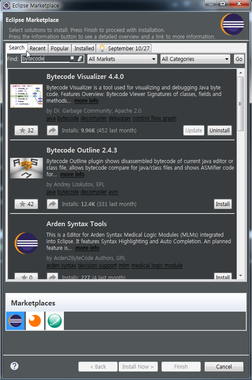This screenshot has height=380, width=252.
Task: Click scroll down arrow of results list
Action: click(x=240, y=276)
